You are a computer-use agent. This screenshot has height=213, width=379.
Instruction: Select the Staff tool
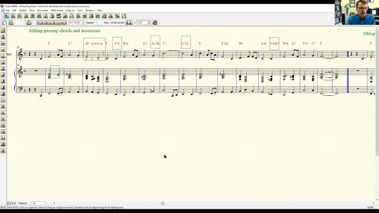click(13, 16)
